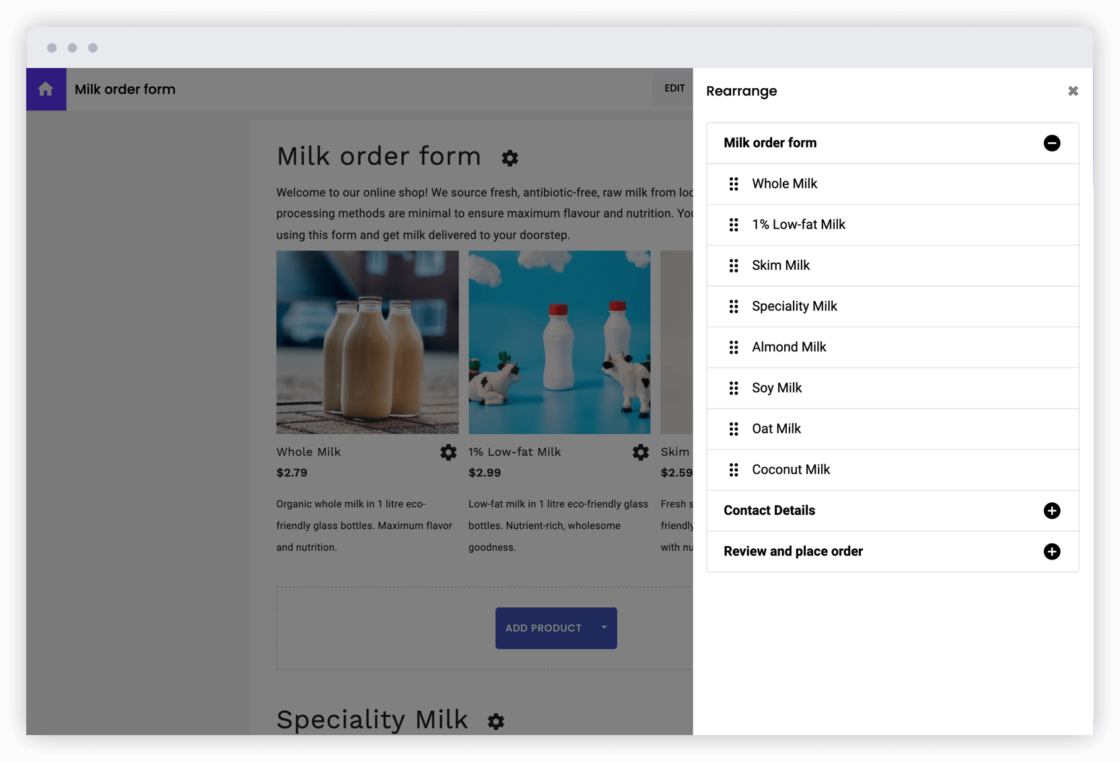Viewport: 1120px width, 762px height.
Task: Select the Almond Milk entry in Rearrange list
Action: [789, 347]
